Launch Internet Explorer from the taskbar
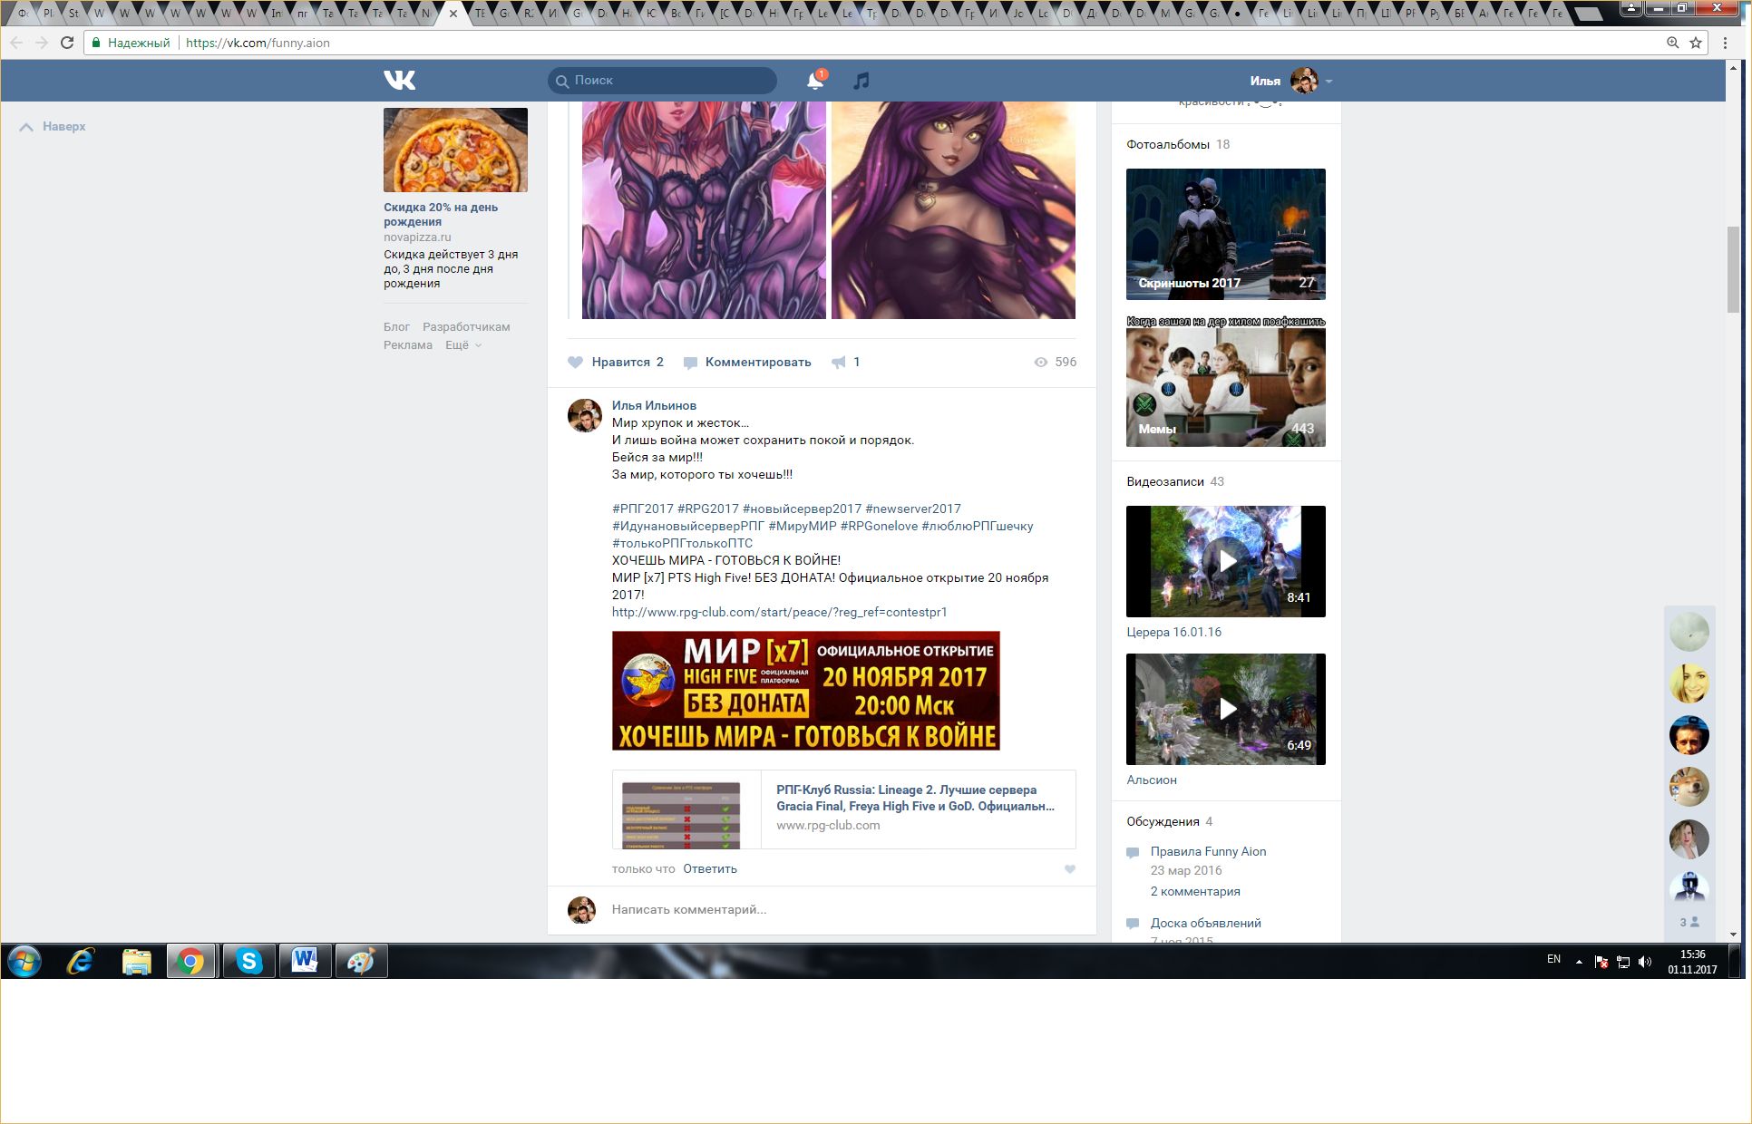This screenshot has width=1752, height=1124. (81, 961)
